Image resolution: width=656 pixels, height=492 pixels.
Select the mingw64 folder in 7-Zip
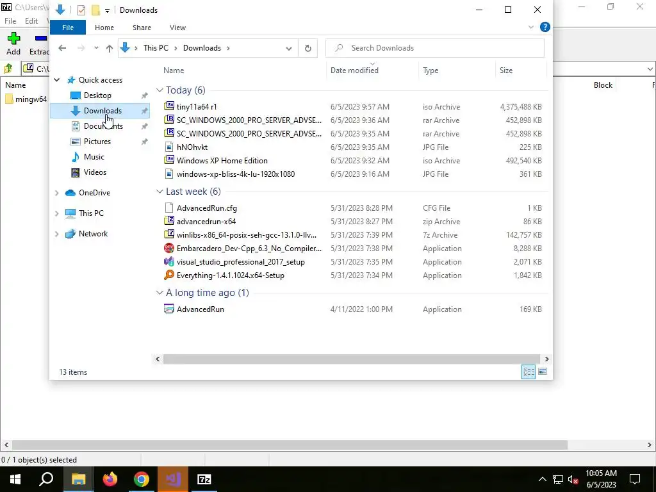point(26,99)
